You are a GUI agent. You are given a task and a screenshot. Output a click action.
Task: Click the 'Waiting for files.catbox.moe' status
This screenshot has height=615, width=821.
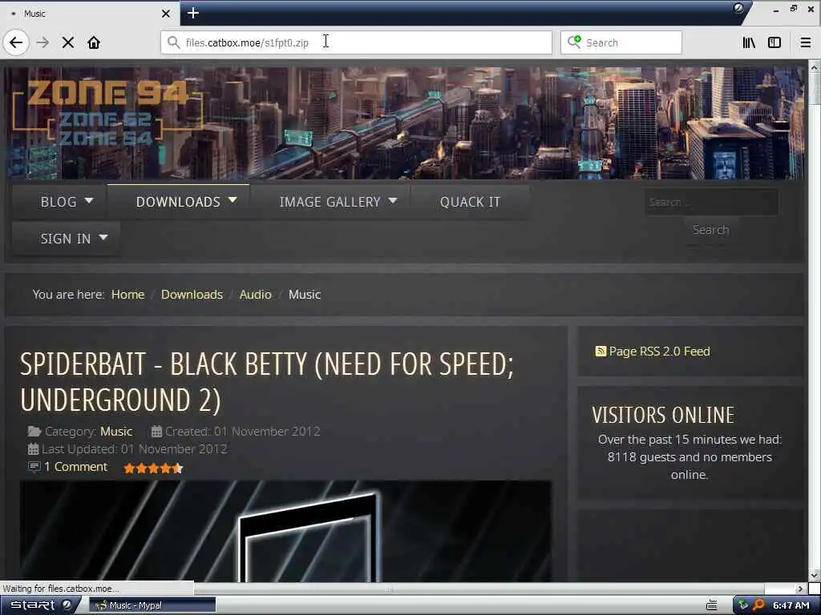[60, 589]
